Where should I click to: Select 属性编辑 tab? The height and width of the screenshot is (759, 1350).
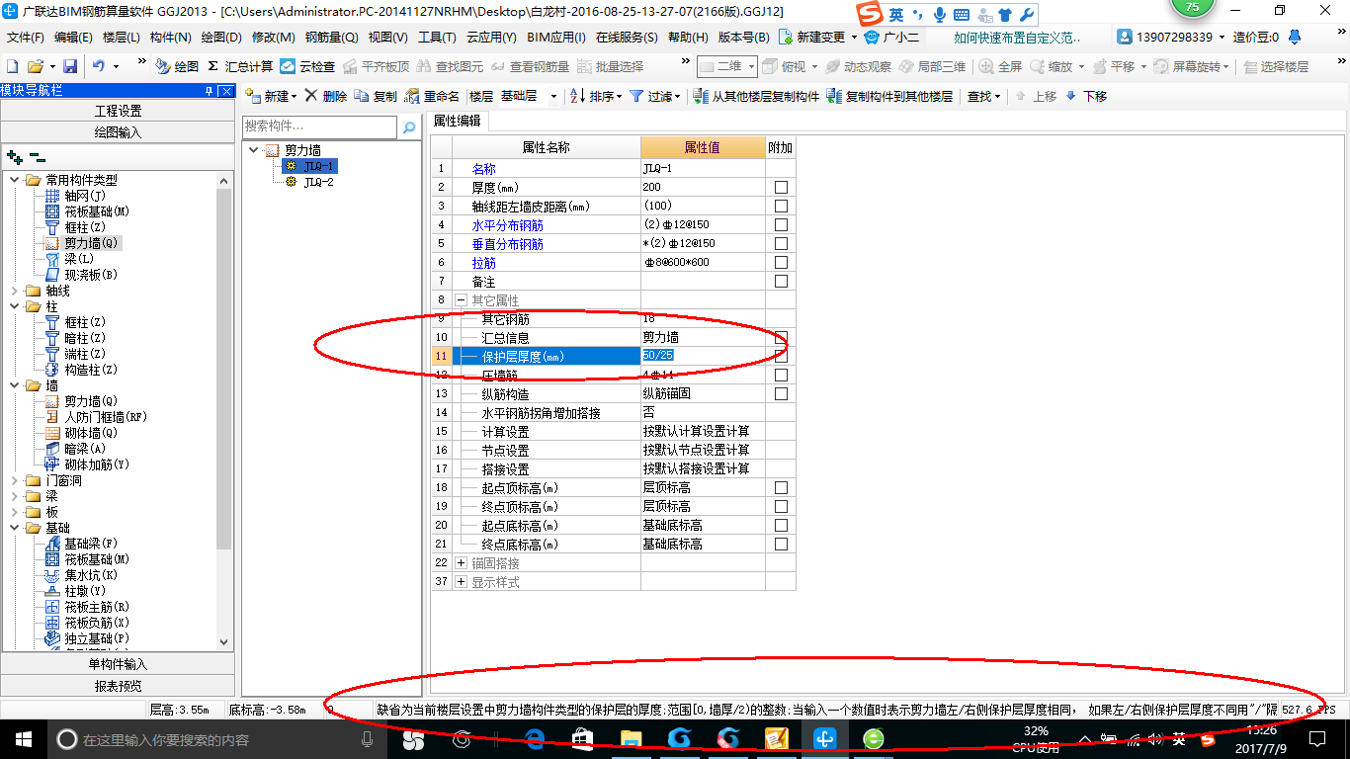click(x=458, y=121)
